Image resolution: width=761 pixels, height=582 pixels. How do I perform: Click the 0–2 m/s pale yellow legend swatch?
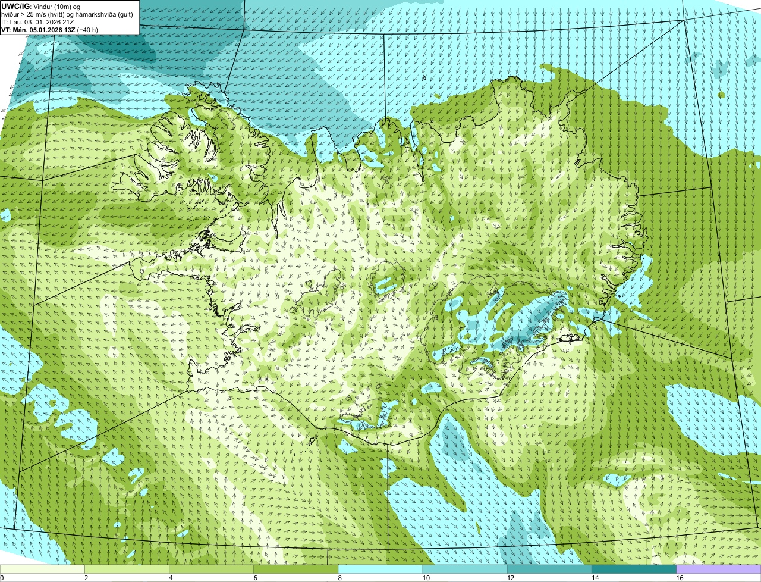point(42,569)
